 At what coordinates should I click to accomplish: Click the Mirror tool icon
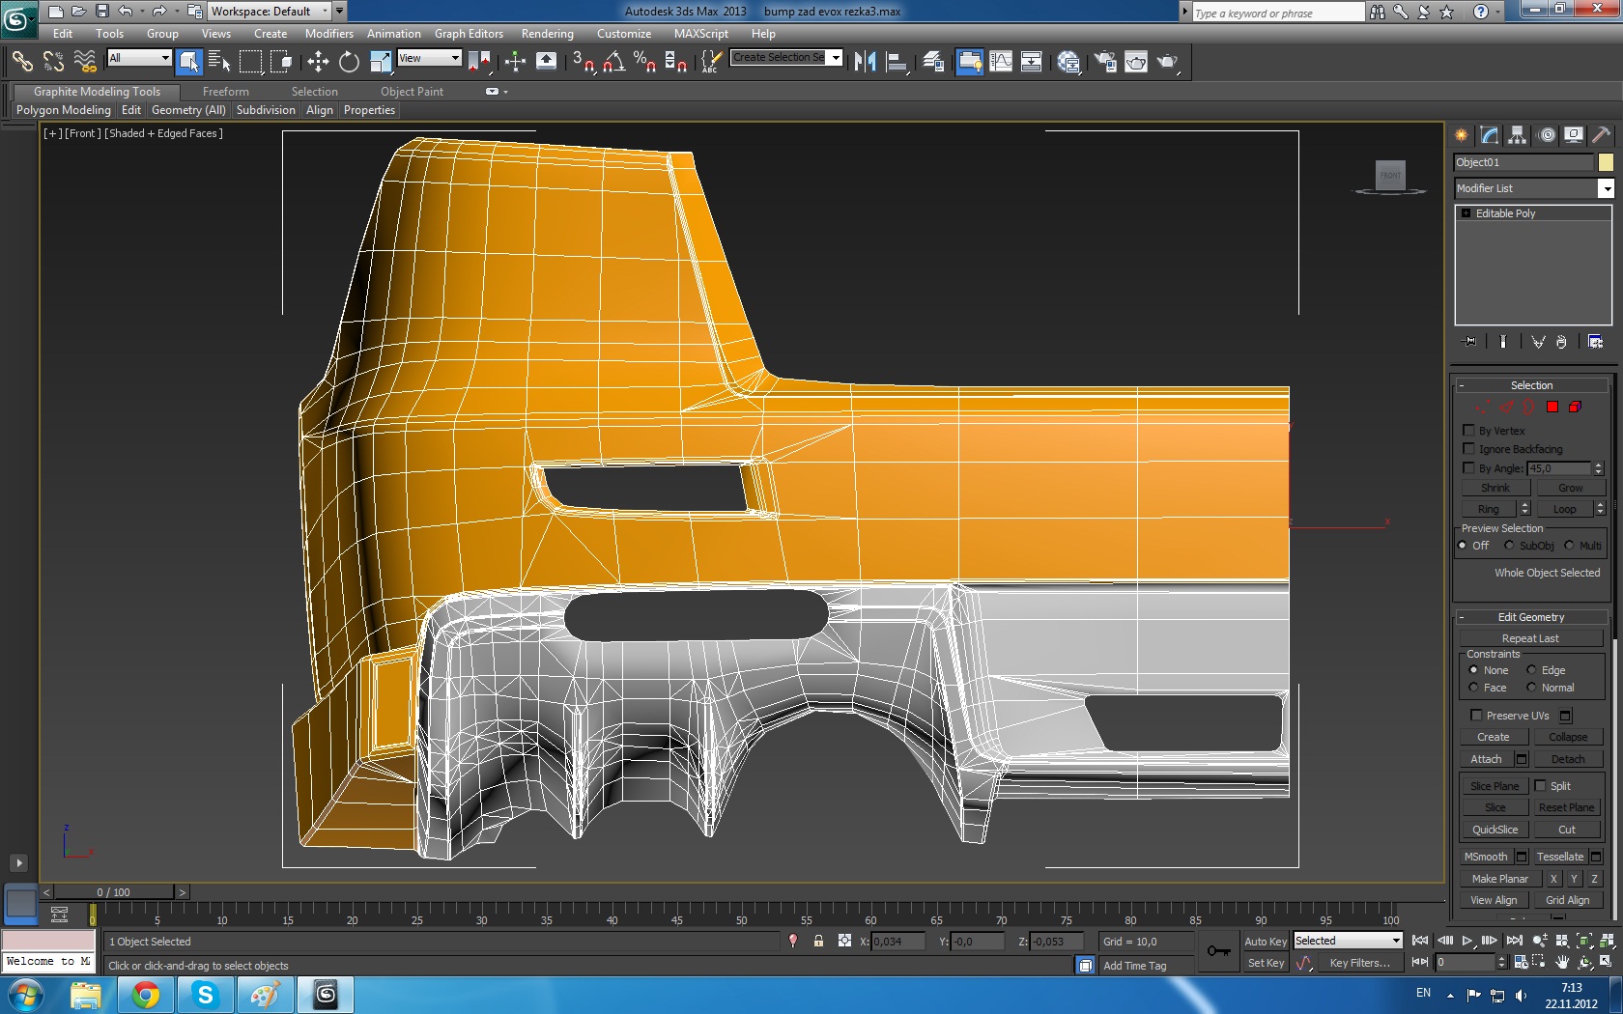click(x=865, y=62)
